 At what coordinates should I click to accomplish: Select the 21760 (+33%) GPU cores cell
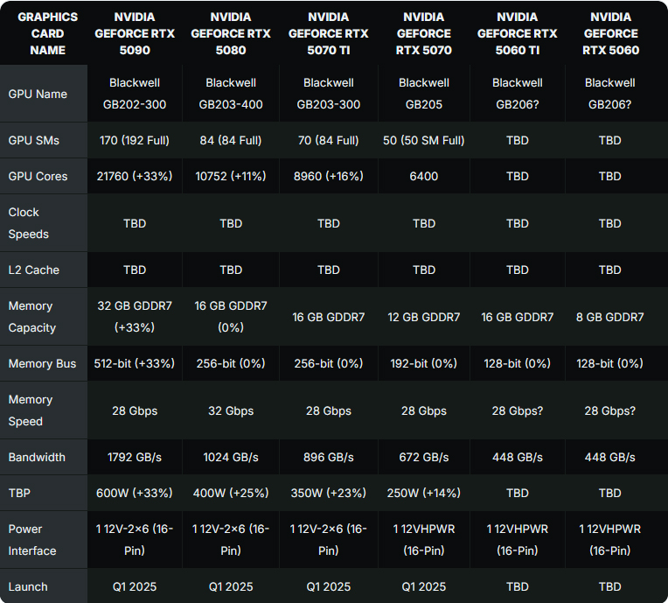(x=135, y=176)
